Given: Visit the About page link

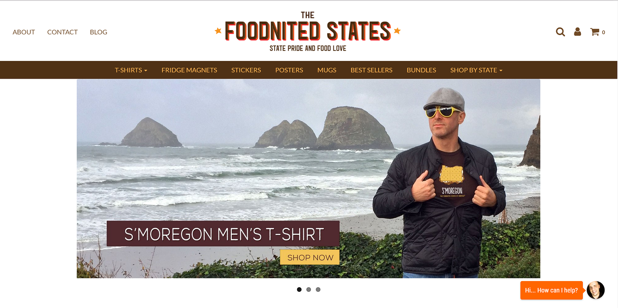Looking at the screenshot, I should pos(24,32).
